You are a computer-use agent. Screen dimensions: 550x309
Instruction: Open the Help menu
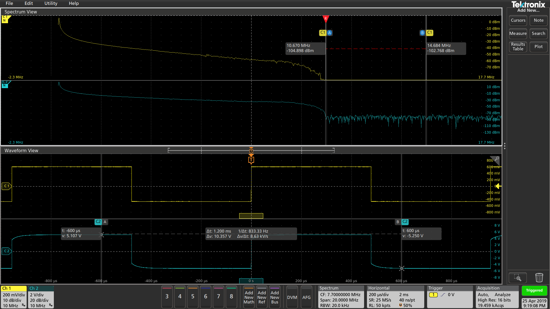click(74, 3)
